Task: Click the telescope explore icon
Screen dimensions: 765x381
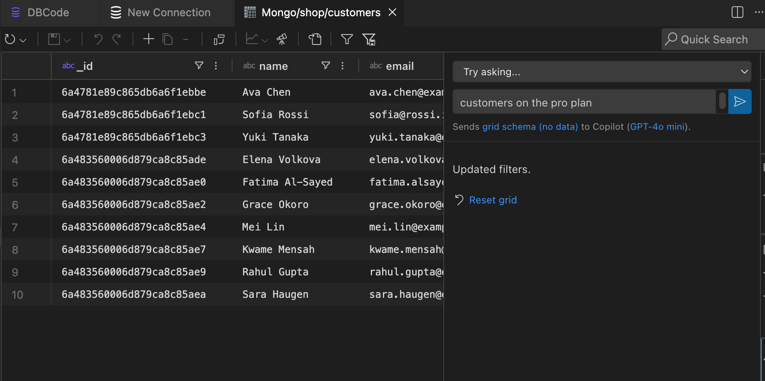Action: click(x=282, y=40)
